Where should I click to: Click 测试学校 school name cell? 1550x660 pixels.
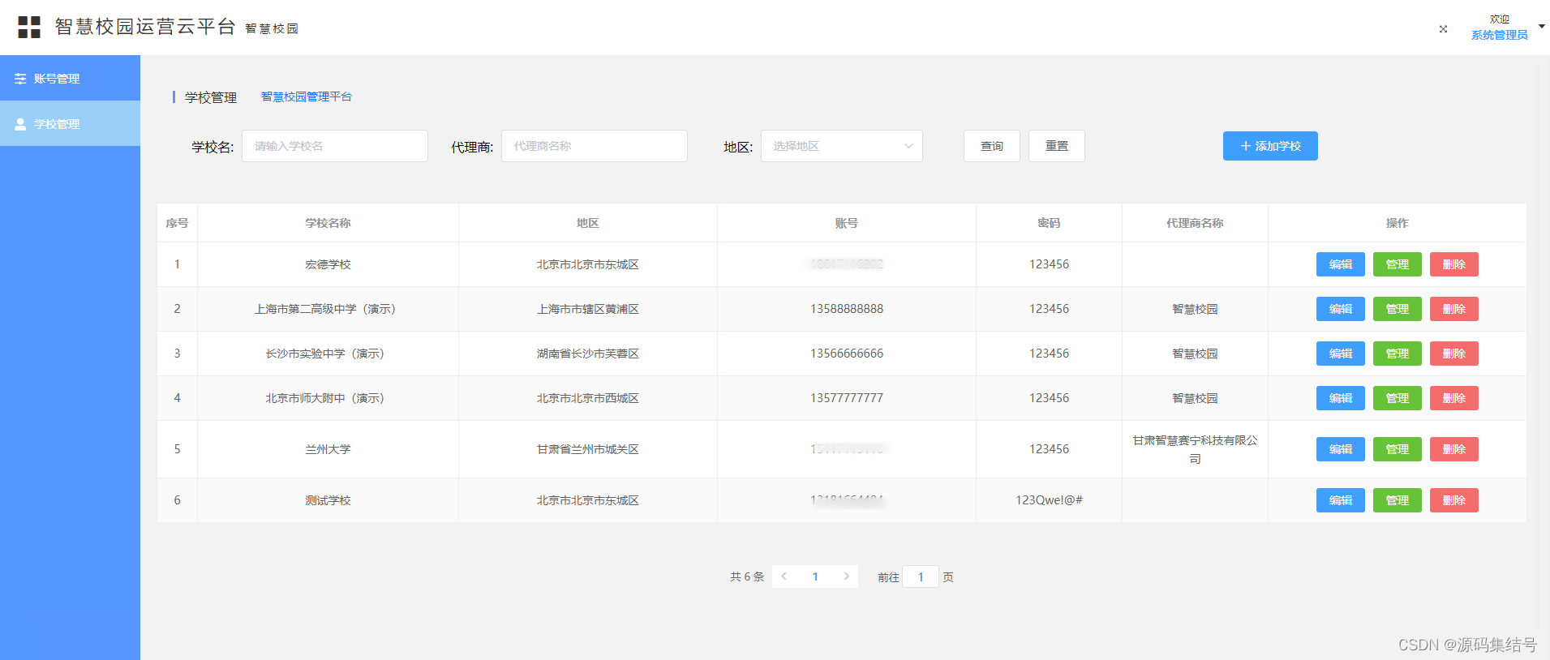point(328,500)
